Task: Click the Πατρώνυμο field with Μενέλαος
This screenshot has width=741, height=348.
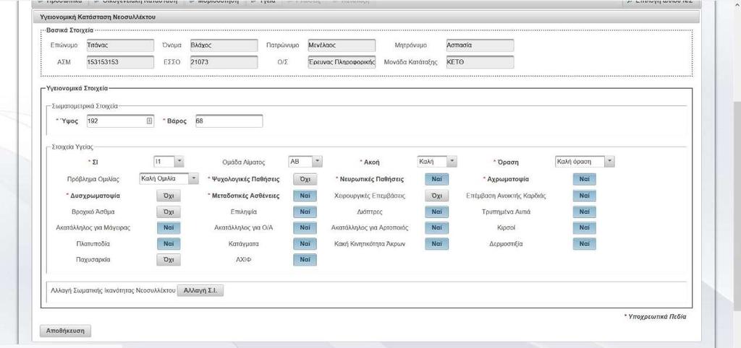Action: (342, 45)
